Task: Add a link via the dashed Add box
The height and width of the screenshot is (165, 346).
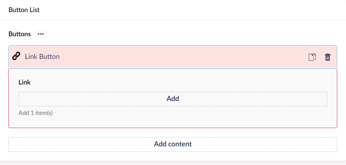Action: (173, 99)
